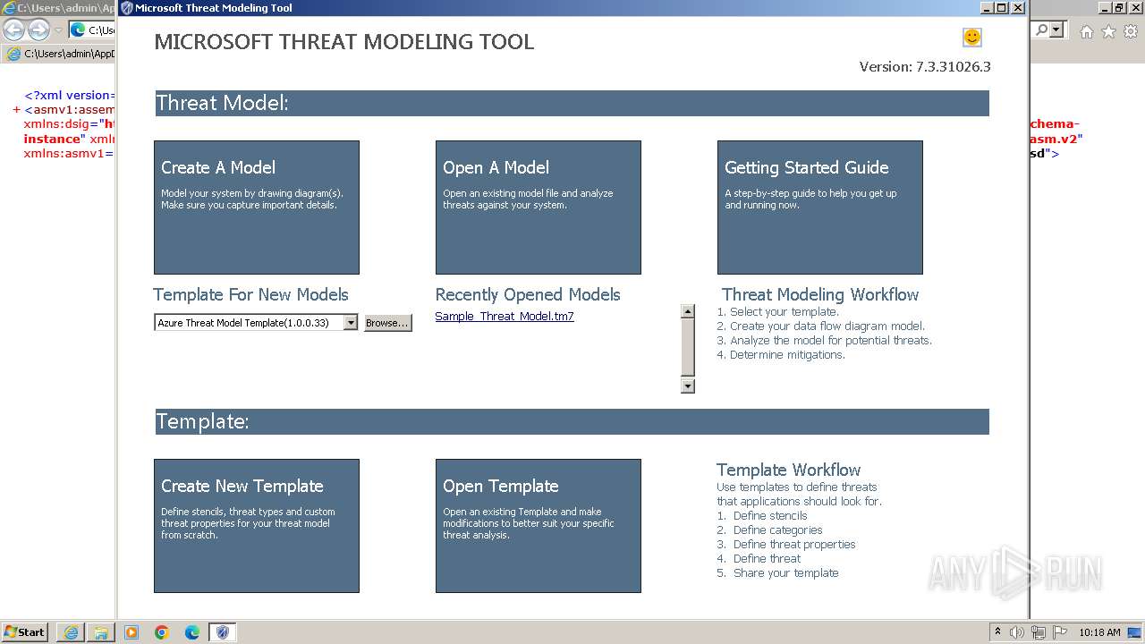Open the Sample_Threat_Model.tm7 recent file link
The width and height of the screenshot is (1145, 644).
[505, 317]
